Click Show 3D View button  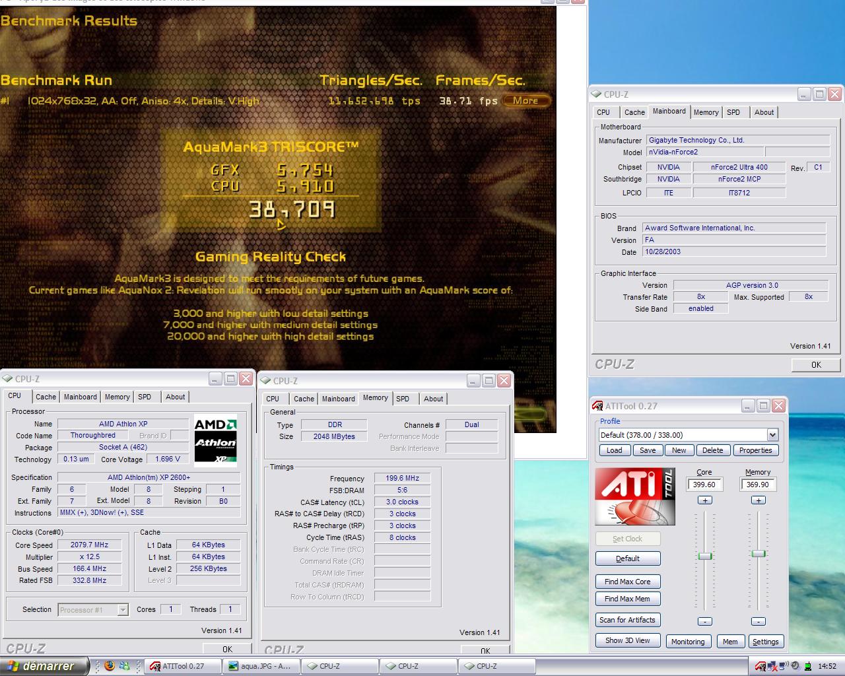point(628,640)
